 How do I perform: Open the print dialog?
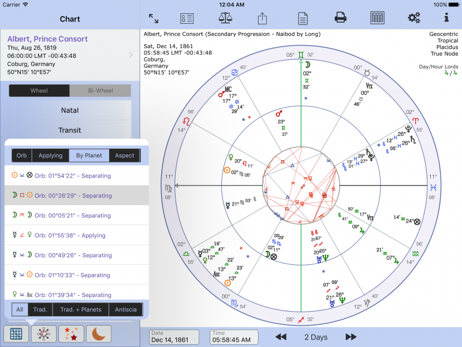coord(340,17)
